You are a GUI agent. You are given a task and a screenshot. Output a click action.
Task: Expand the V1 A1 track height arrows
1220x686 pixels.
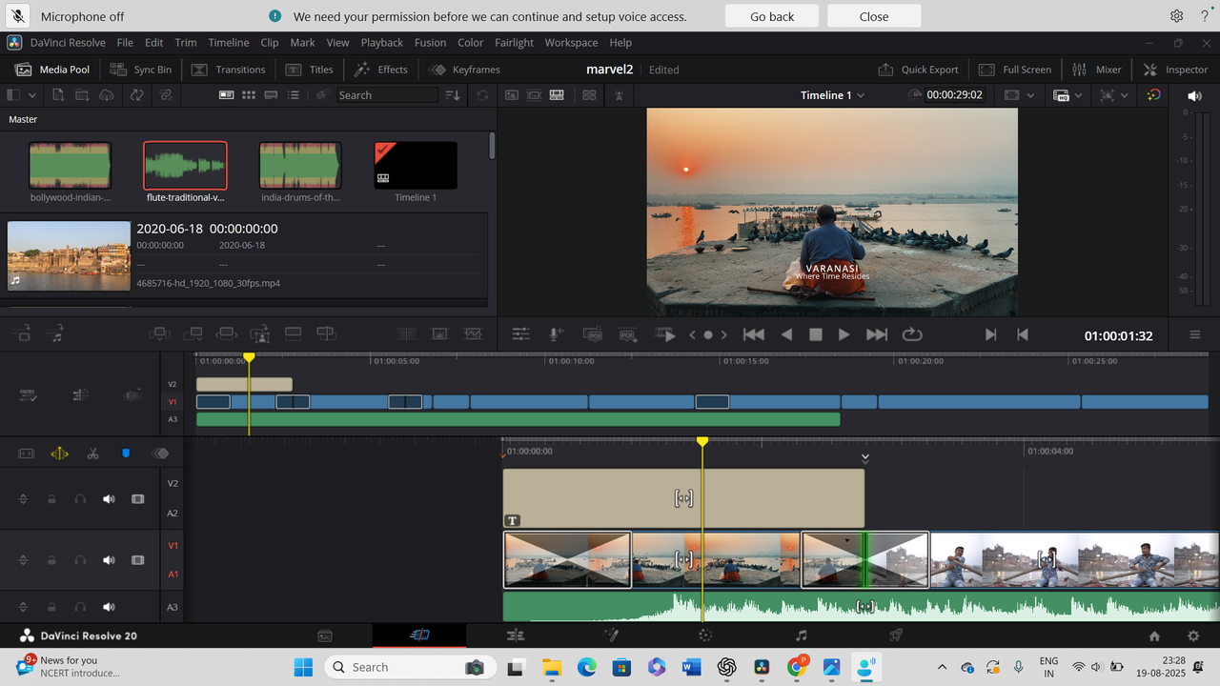[23, 560]
